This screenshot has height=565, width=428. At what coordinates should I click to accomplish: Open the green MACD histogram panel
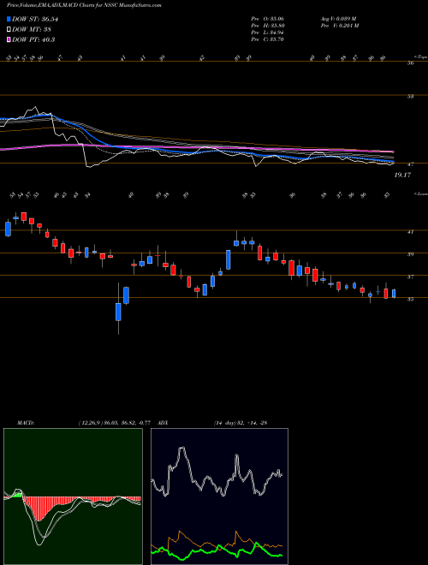[73, 497]
